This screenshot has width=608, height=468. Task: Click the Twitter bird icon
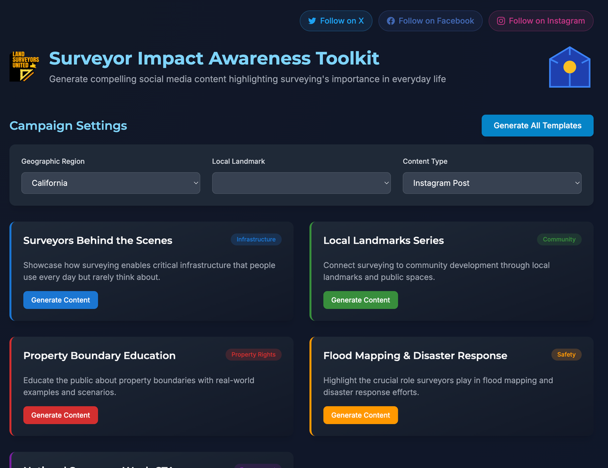click(312, 21)
